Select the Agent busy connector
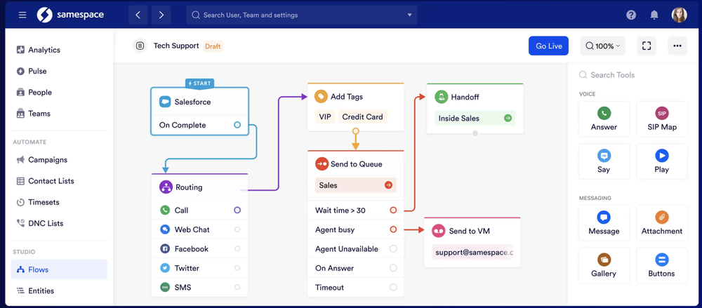702x308 pixels. click(x=393, y=229)
